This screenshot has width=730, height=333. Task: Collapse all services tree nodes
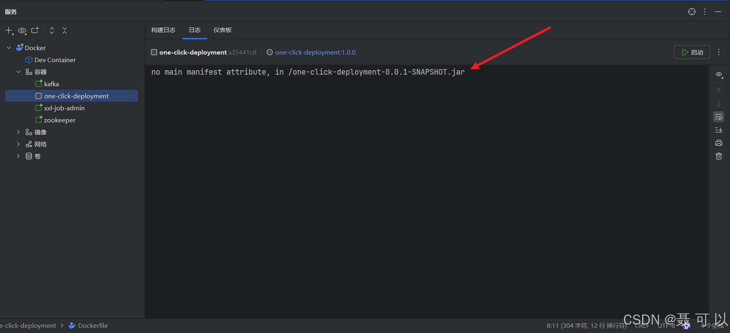pyautogui.click(x=65, y=30)
